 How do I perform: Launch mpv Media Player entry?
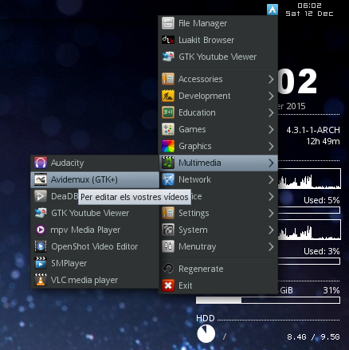(x=95, y=230)
